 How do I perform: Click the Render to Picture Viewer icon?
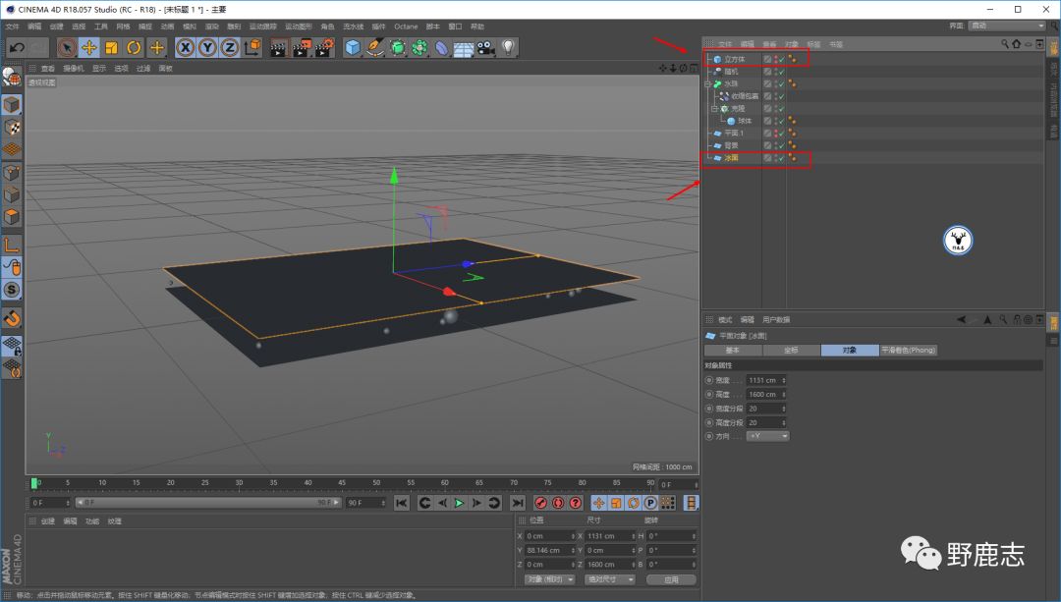click(x=302, y=47)
